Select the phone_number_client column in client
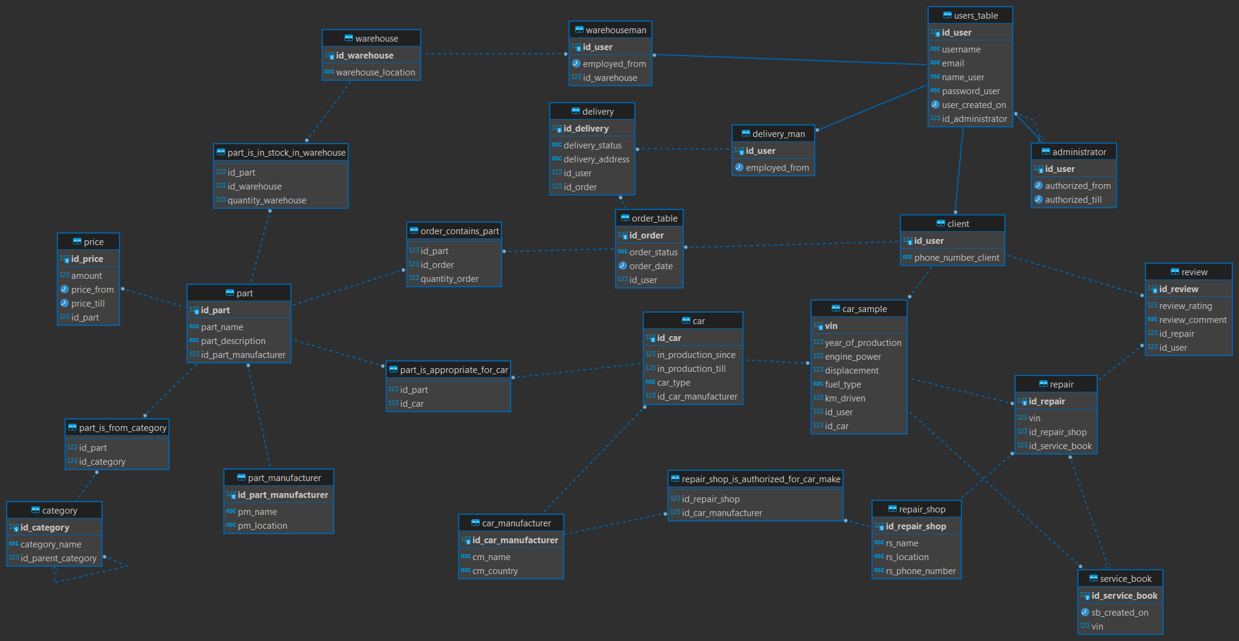 click(956, 258)
